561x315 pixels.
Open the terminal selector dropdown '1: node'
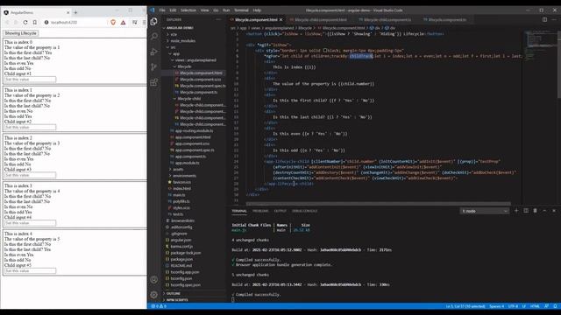(485, 211)
